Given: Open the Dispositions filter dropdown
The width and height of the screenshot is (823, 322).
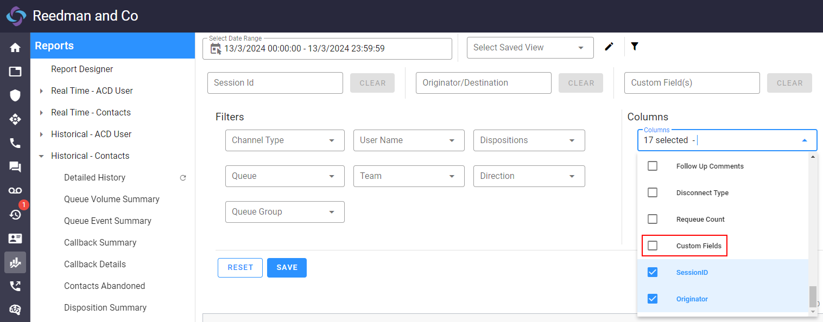Looking at the screenshot, I should click(x=529, y=140).
